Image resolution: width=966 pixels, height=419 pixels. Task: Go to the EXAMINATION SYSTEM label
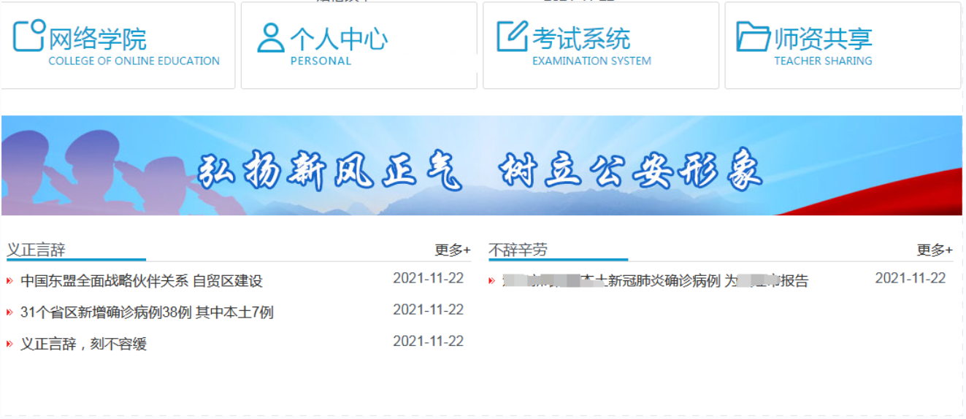(x=591, y=61)
